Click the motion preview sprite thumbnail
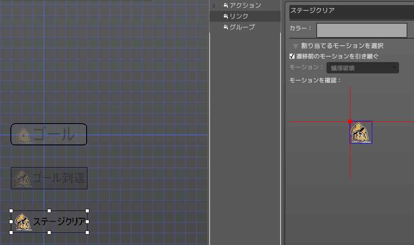The height and width of the screenshot is (245, 414). click(361, 132)
